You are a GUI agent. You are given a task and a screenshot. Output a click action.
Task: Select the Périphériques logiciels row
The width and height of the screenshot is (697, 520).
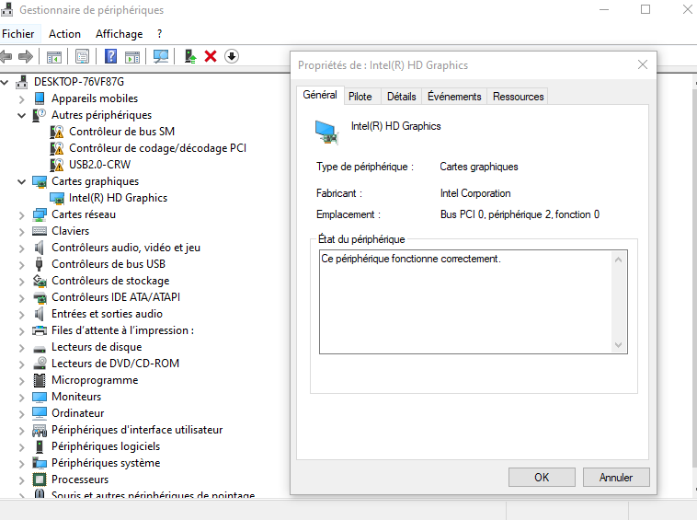(x=106, y=446)
